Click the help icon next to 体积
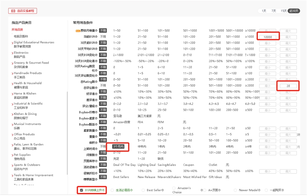The width and height of the screenshot is (307, 196). pyautogui.click(x=96, y=143)
